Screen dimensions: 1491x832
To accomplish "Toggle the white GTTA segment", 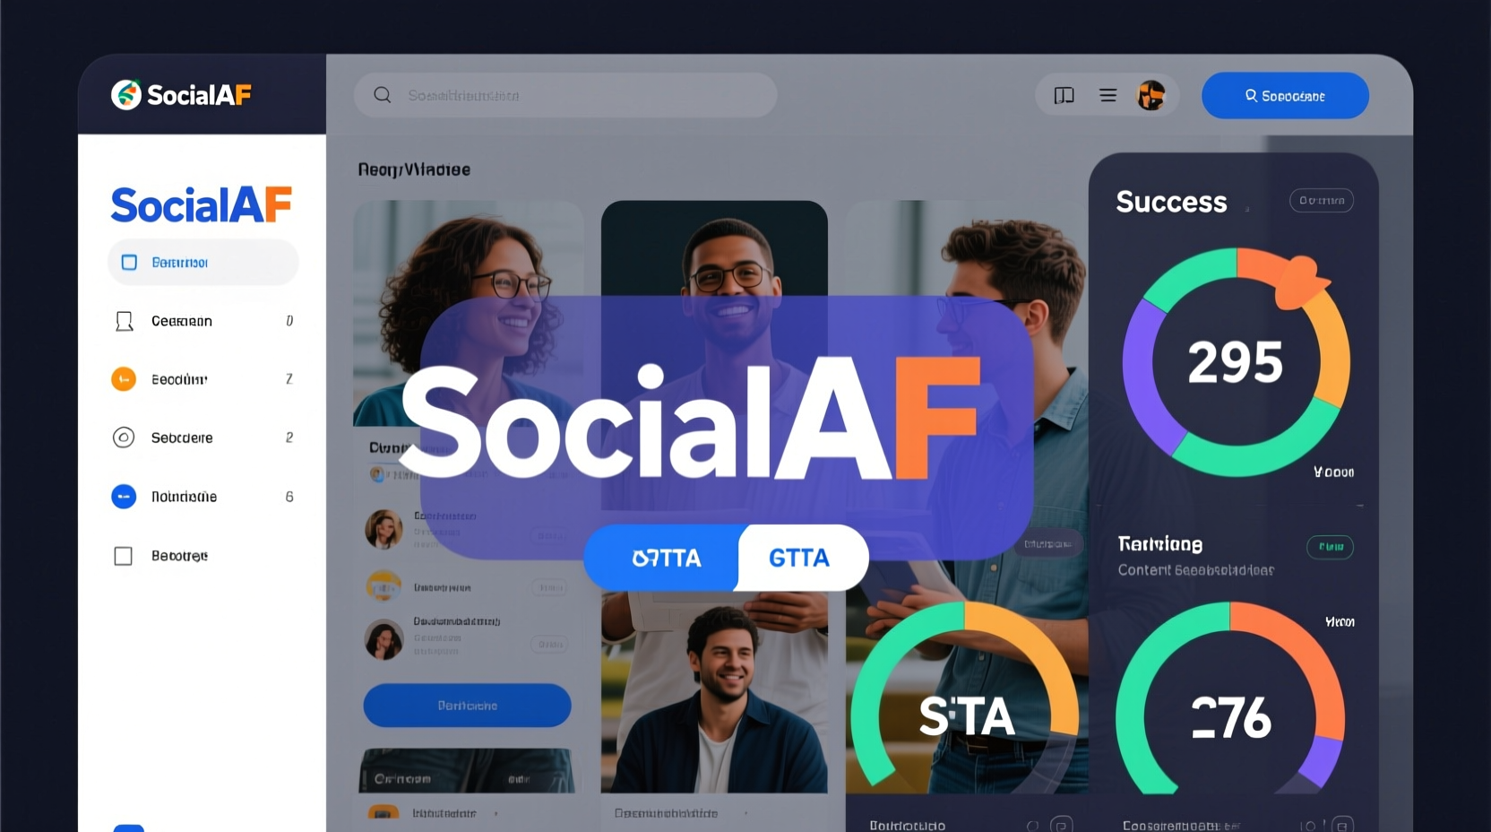I will [x=802, y=558].
